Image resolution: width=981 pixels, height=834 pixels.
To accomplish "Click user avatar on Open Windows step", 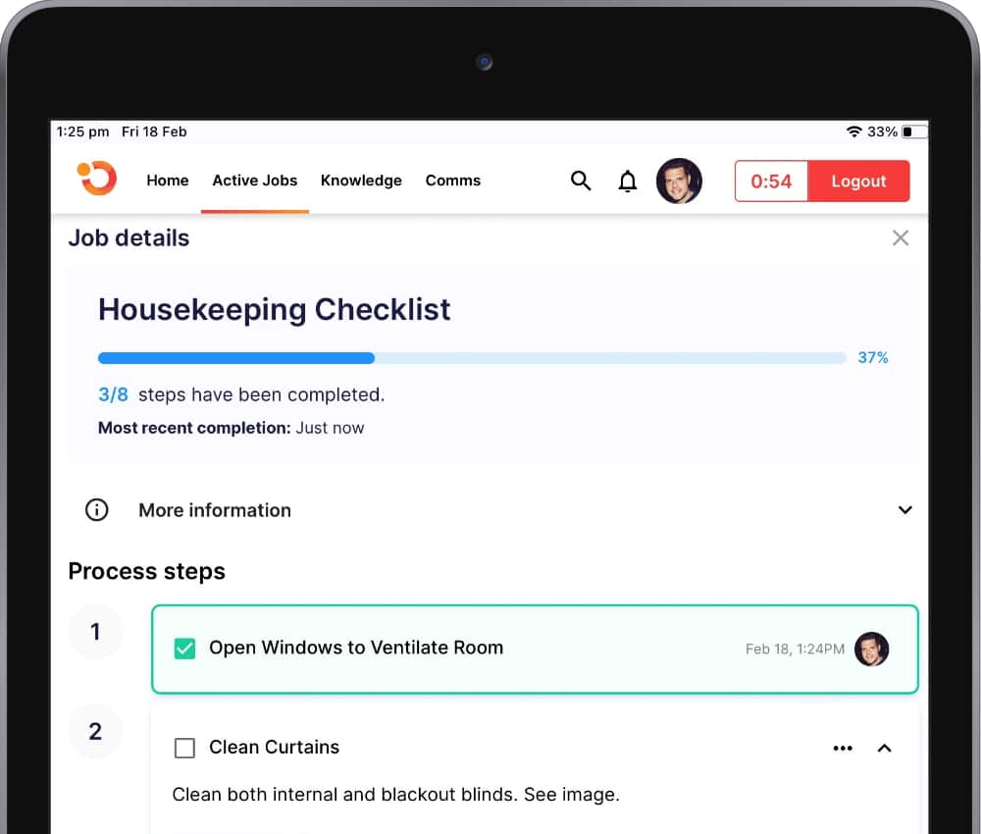I will coord(871,649).
